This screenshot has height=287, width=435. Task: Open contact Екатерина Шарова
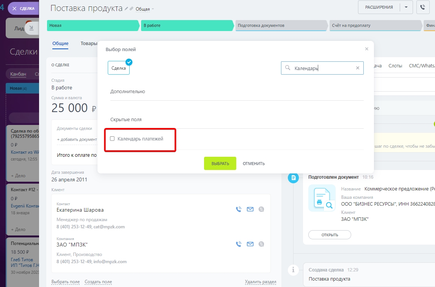tap(80, 210)
